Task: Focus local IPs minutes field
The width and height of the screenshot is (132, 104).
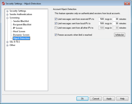Action: click(x=115, y=23)
